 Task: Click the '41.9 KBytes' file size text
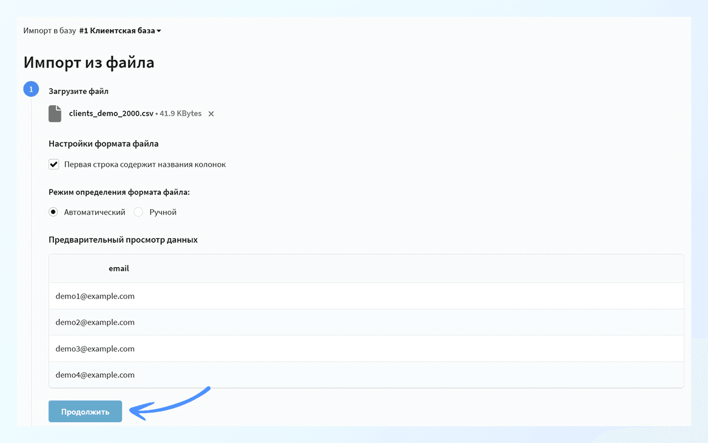(180, 114)
